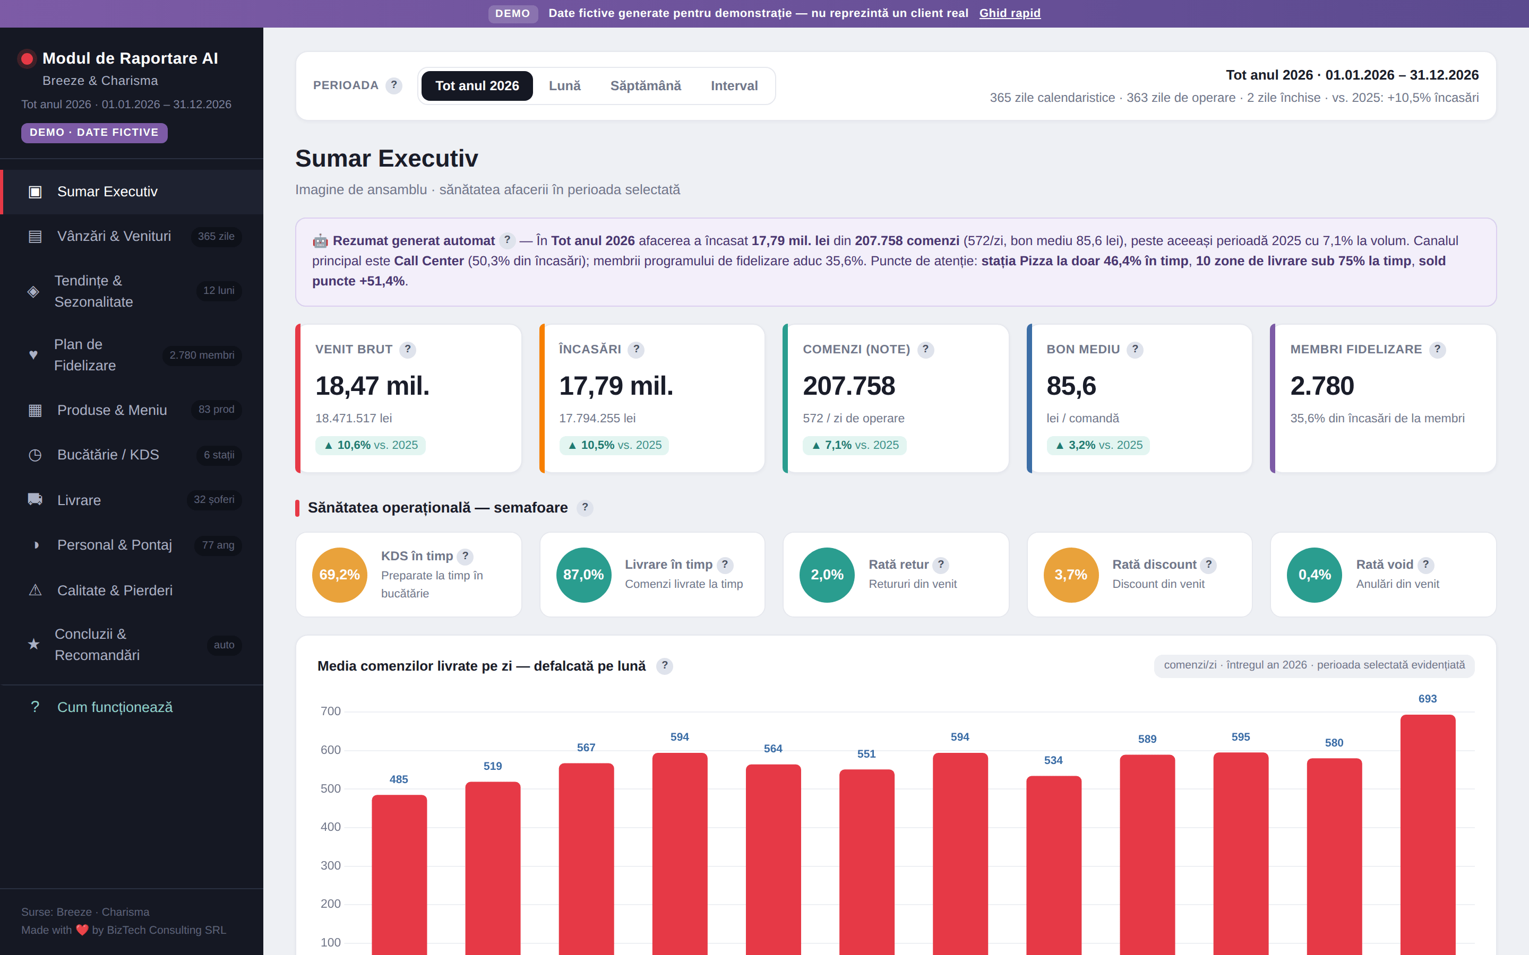Viewport: 1529px width, 955px height.
Task: Click the chart bar labeled 534
Action: [x=1054, y=865]
